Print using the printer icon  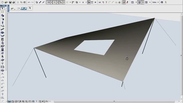click(13, 2)
